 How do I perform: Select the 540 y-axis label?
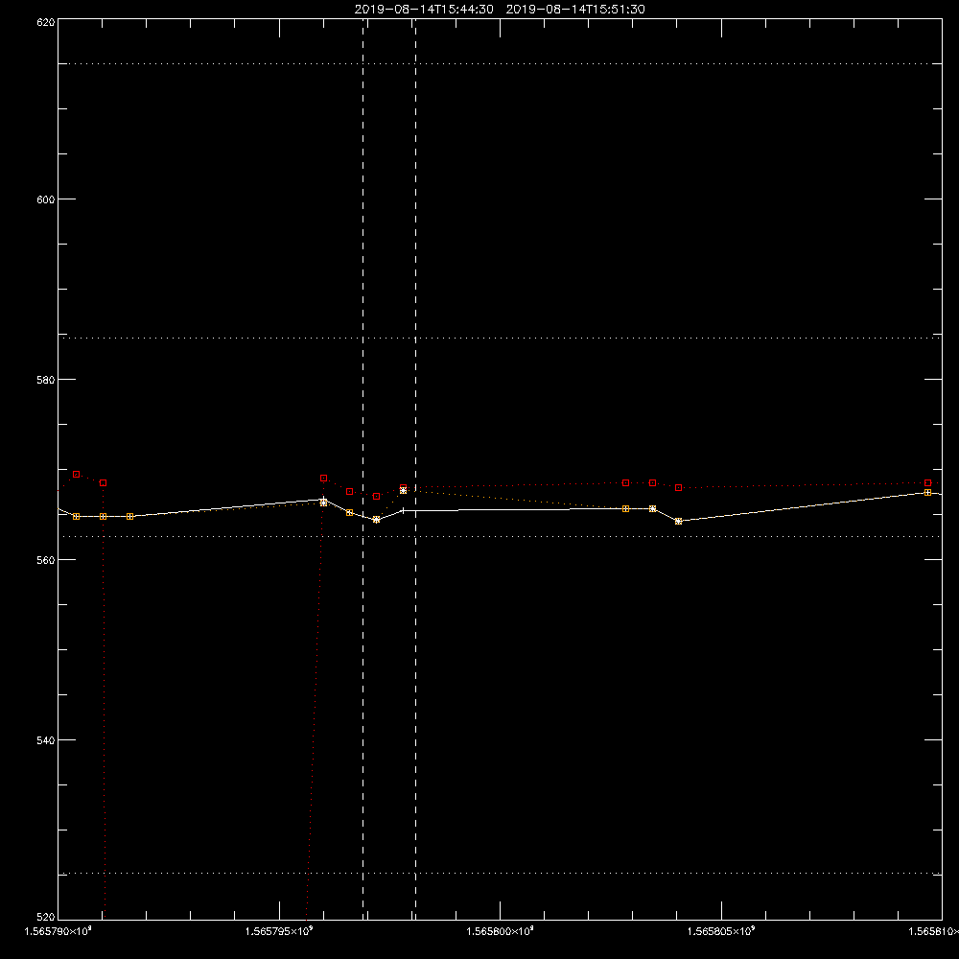46,740
